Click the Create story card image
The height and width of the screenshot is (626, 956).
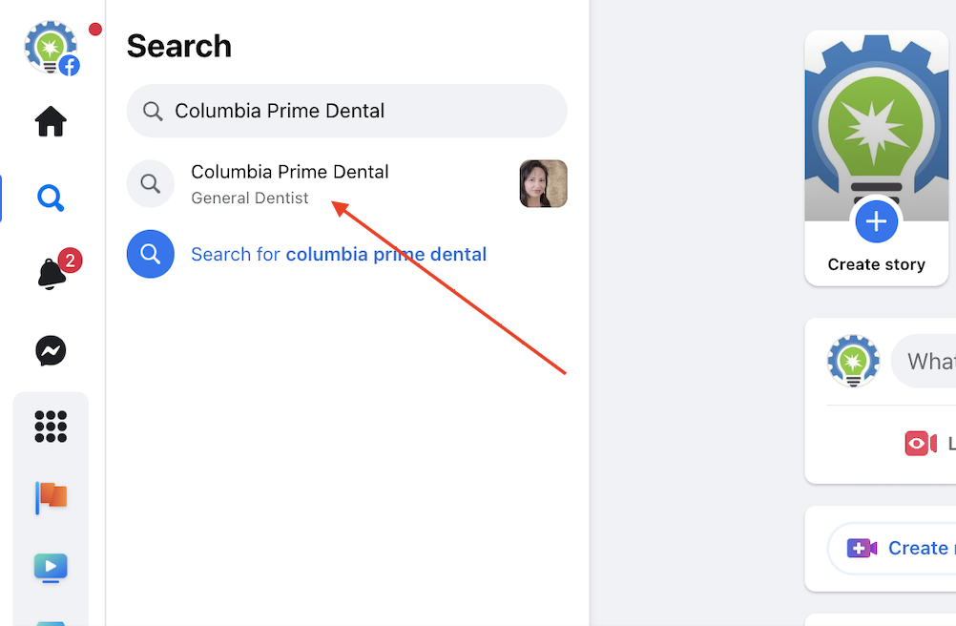876,124
